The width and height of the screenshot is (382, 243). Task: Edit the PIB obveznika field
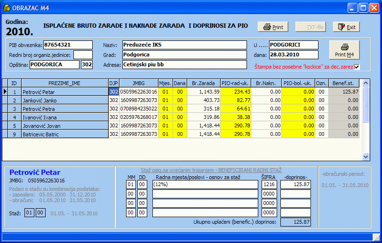[68, 45]
